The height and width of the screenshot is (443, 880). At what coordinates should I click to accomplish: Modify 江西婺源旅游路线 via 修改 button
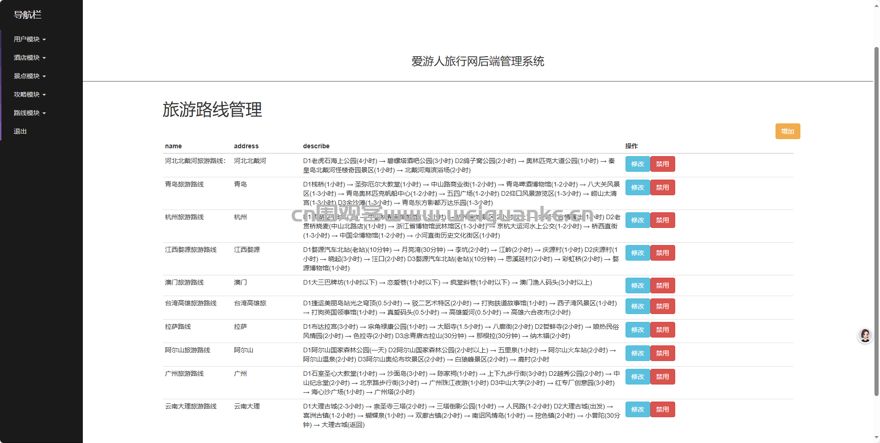click(637, 253)
